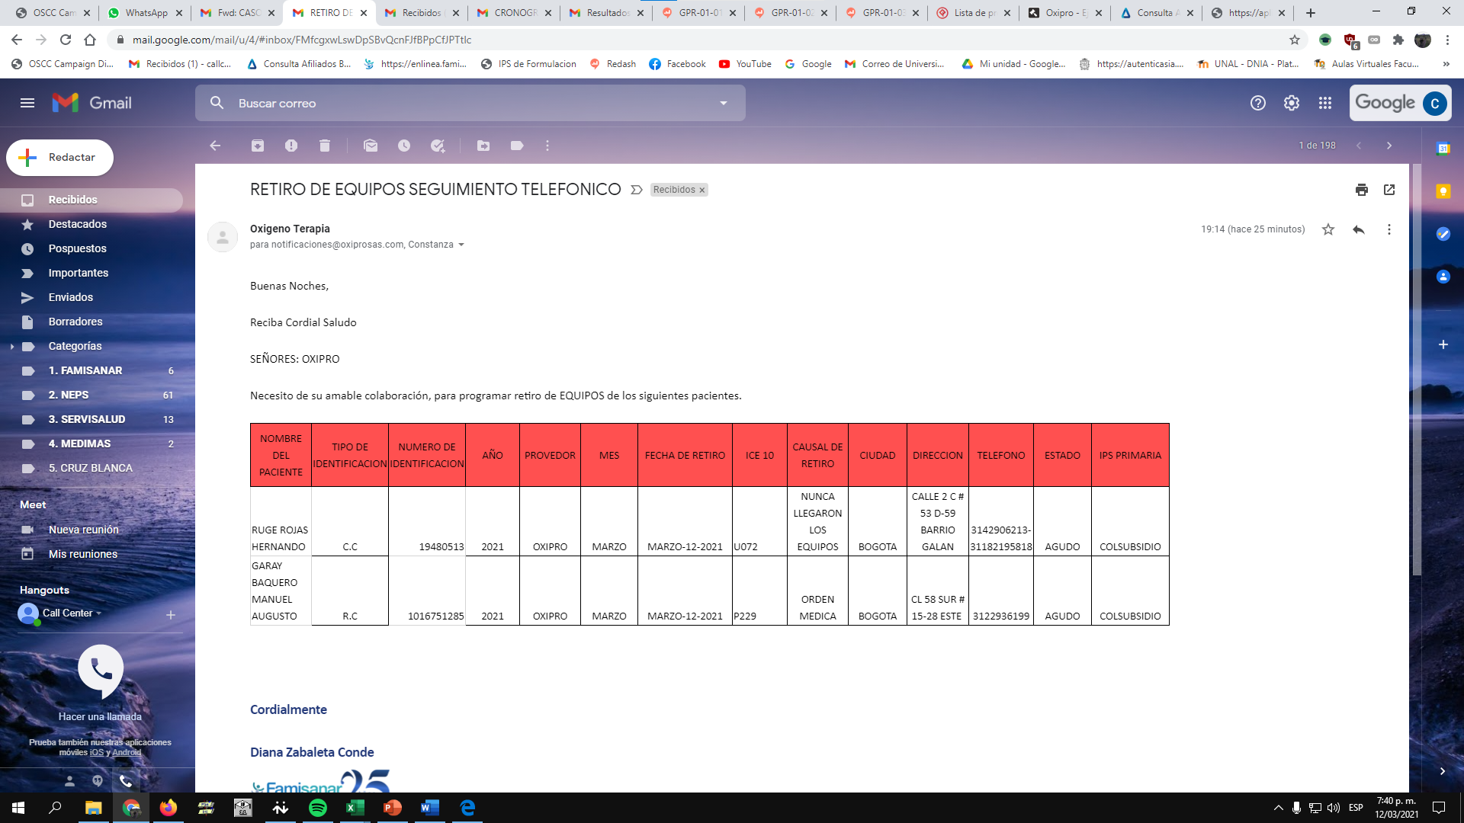Report email as spam
Screen dimensions: 1464x823
[x=291, y=146]
